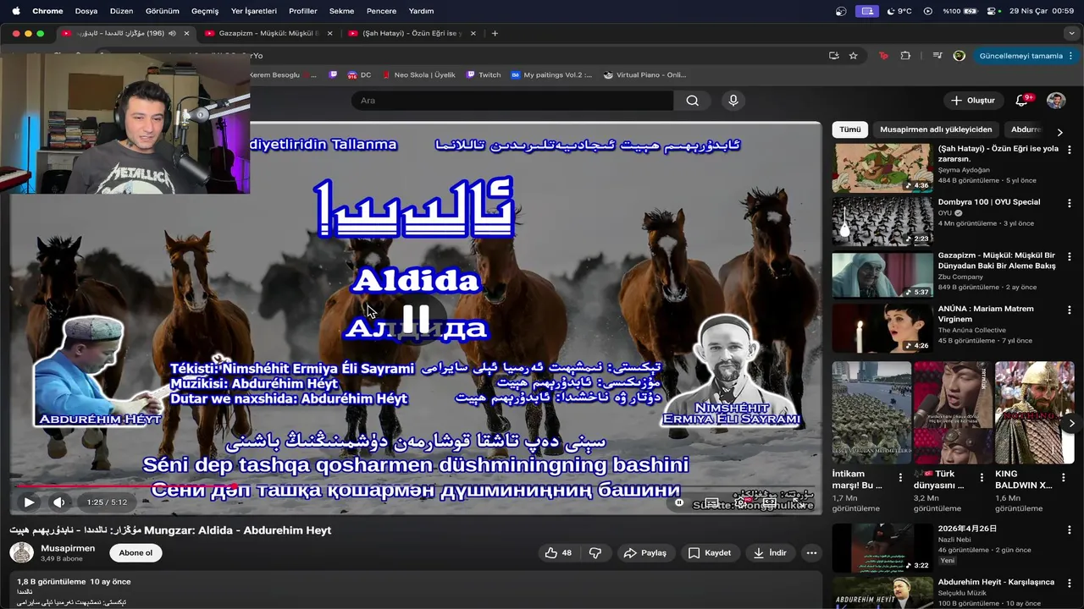The width and height of the screenshot is (1084, 609).
Task: Open the notifications bell showing 9+
Action: tap(1022, 101)
